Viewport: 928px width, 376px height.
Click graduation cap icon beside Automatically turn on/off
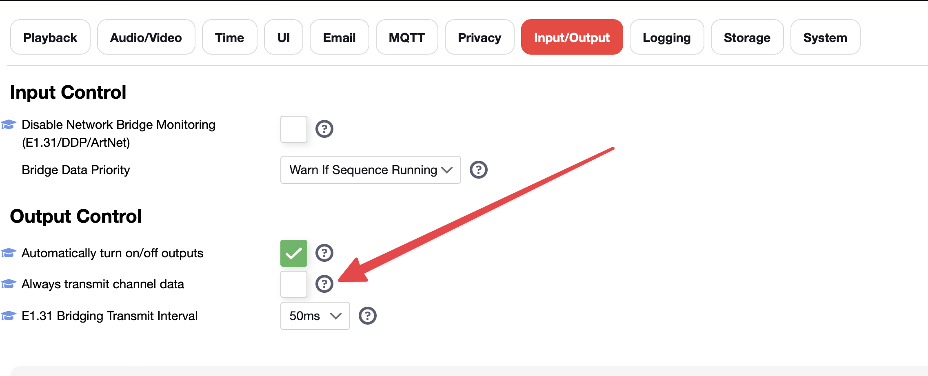coord(9,253)
